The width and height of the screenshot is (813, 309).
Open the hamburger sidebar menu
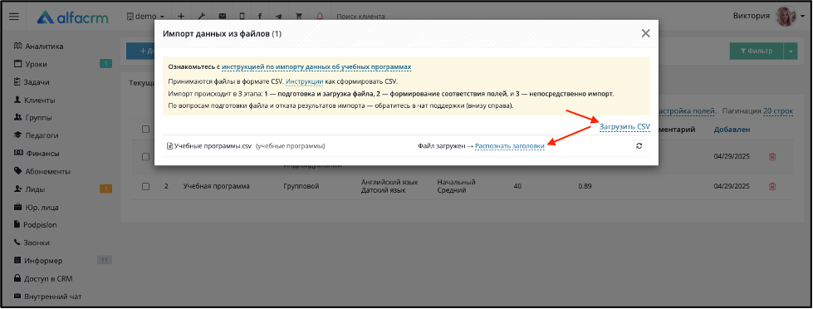(14, 17)
